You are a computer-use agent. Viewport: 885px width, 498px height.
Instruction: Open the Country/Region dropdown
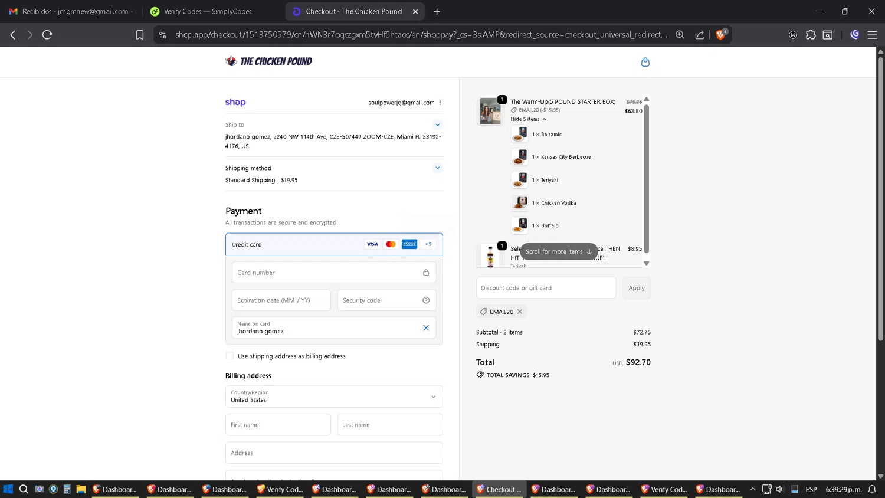tap(334, 397)
